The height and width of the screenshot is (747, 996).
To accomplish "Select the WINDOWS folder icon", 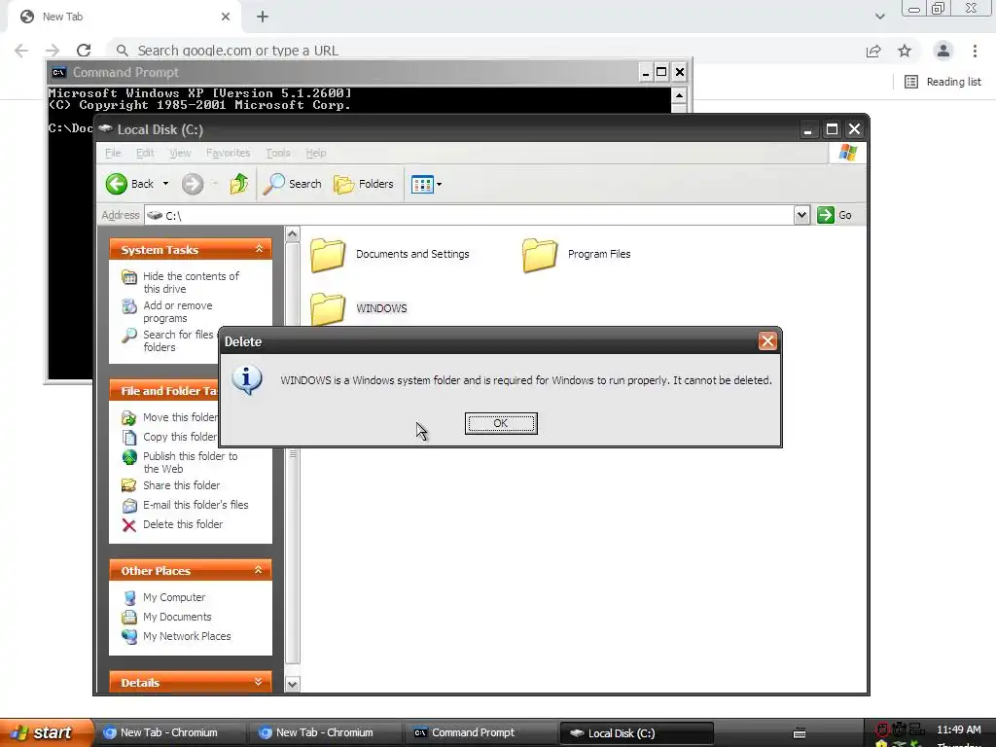I will (x=328, y=308).
